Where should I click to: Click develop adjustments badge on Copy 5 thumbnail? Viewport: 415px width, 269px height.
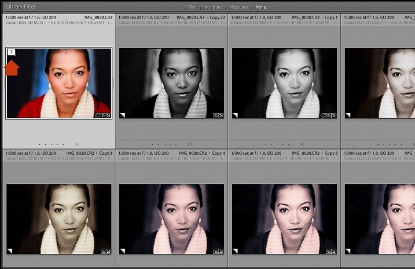click(334, 251)
